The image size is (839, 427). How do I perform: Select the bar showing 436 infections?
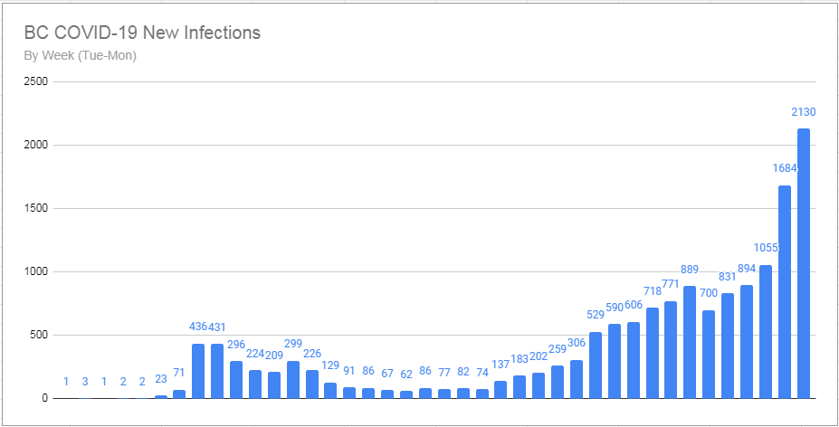click(198, 371)
